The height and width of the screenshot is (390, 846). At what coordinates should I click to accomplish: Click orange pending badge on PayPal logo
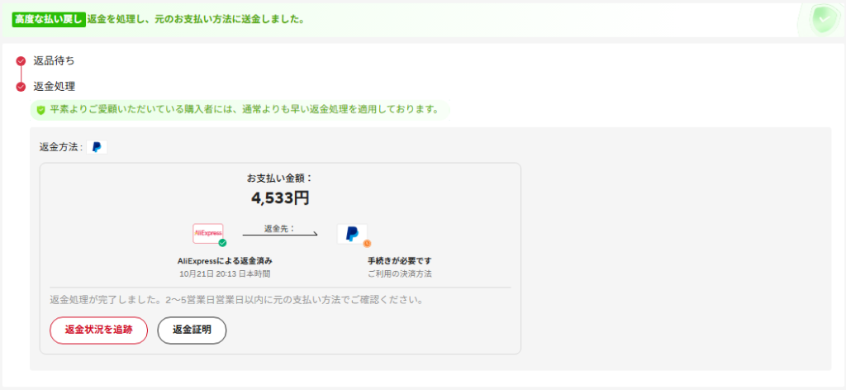(x=367, y=243)
